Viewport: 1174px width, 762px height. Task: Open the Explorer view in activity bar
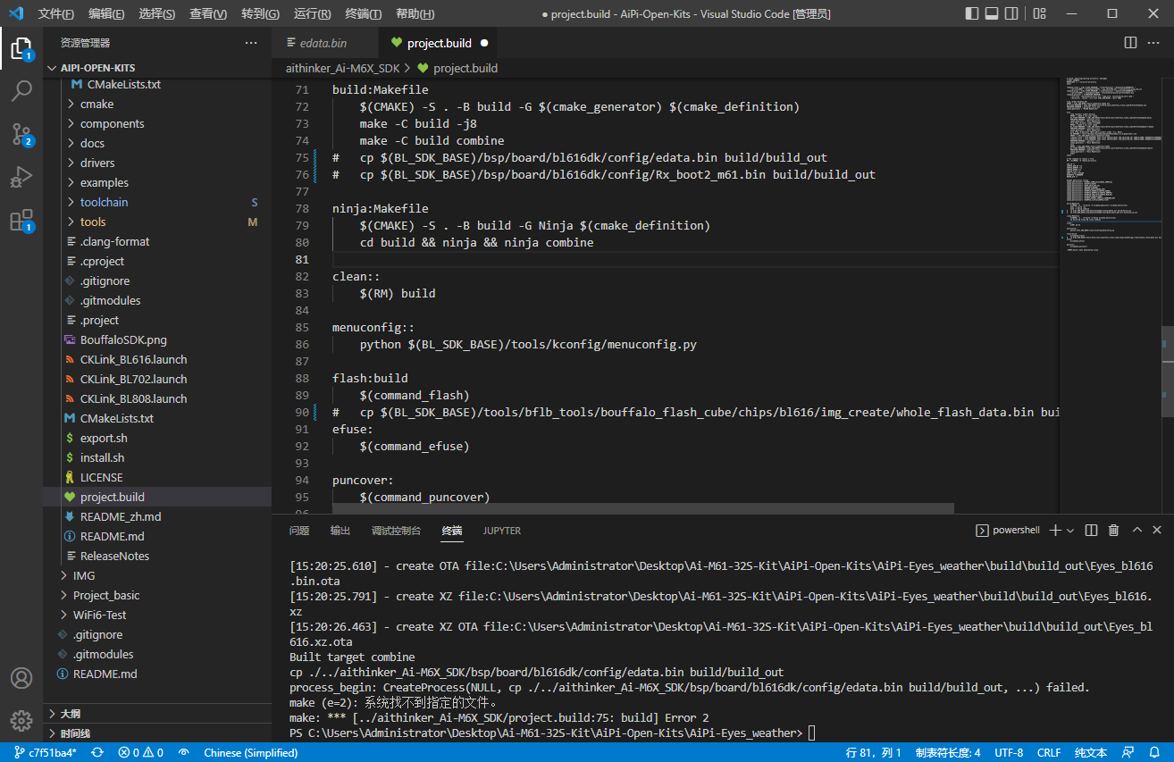21,47
